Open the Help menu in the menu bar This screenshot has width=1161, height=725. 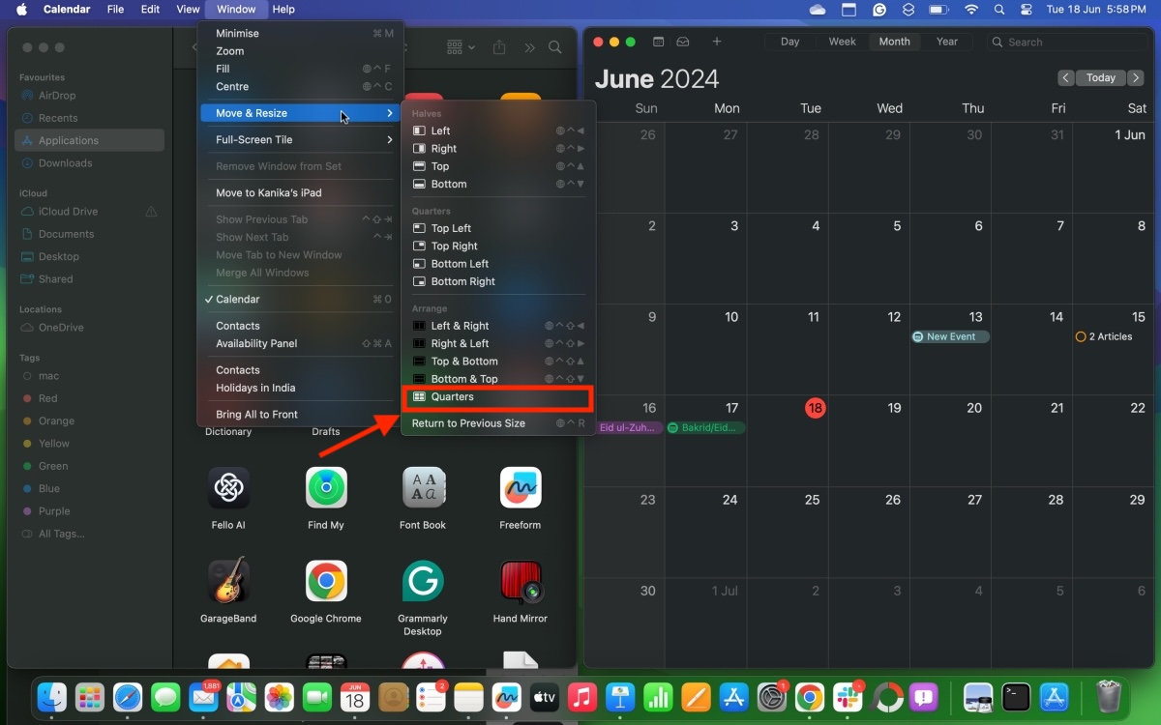[x=283, y=10]
